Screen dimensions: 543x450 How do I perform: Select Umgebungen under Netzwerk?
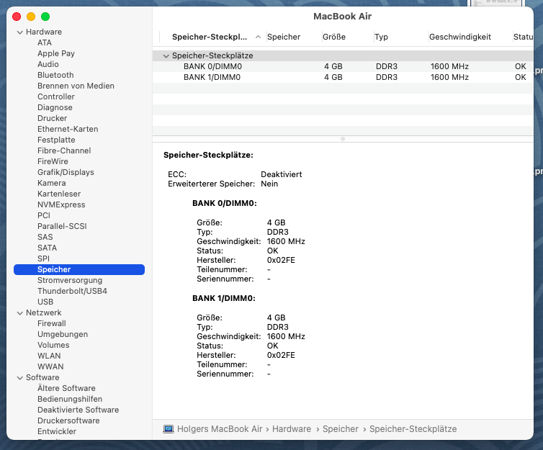[63, 334]
